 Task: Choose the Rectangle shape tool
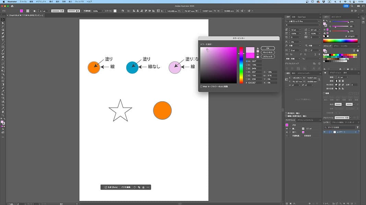pyautogui.click(x=3, y=47)
